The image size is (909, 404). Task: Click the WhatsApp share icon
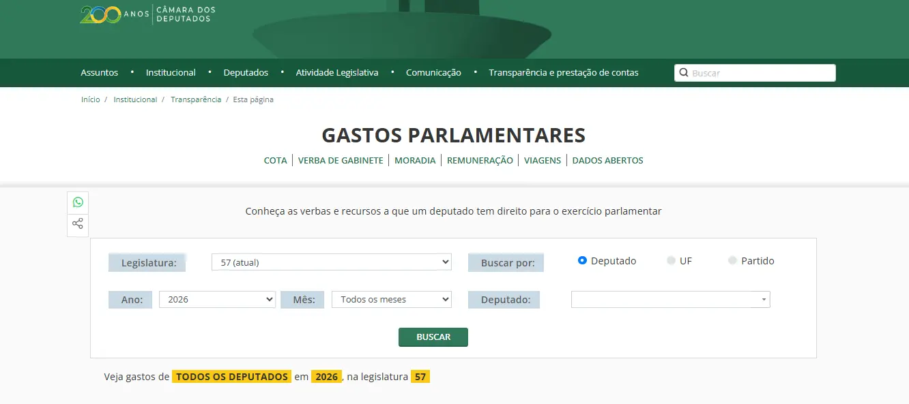coord(78,202)
